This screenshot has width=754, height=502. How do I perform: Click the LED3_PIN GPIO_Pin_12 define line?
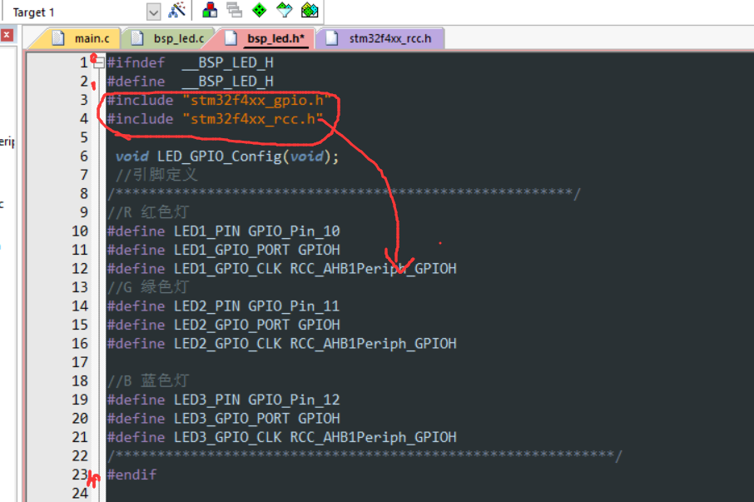click(x=223, y=400)
